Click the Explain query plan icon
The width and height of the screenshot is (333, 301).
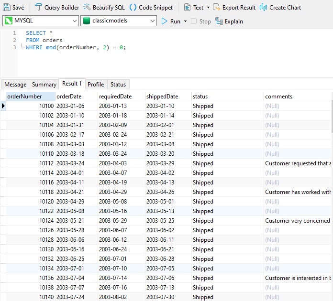219,21
